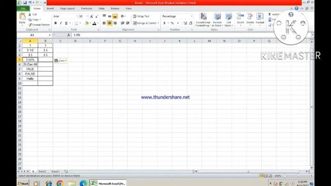Click the Windows Start button
Viewport: 331px width, 186px height.
[x=23, y=183]
